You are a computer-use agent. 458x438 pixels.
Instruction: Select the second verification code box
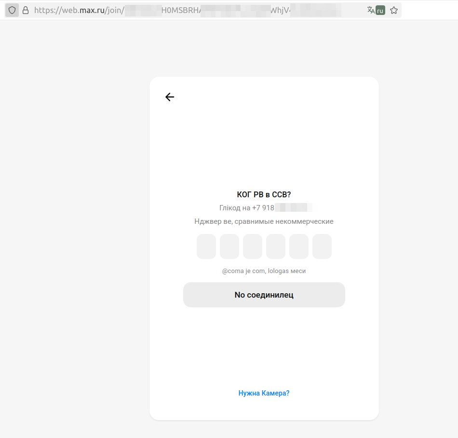[x=229, y=246]
